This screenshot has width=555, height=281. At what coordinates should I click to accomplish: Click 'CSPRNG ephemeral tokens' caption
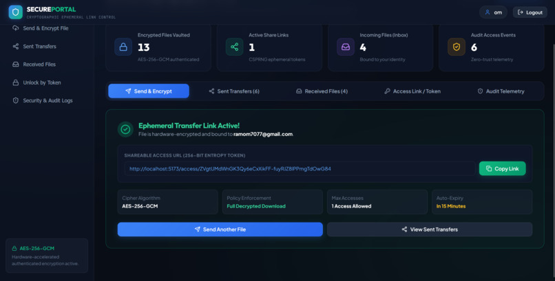(x=277, y=59)
